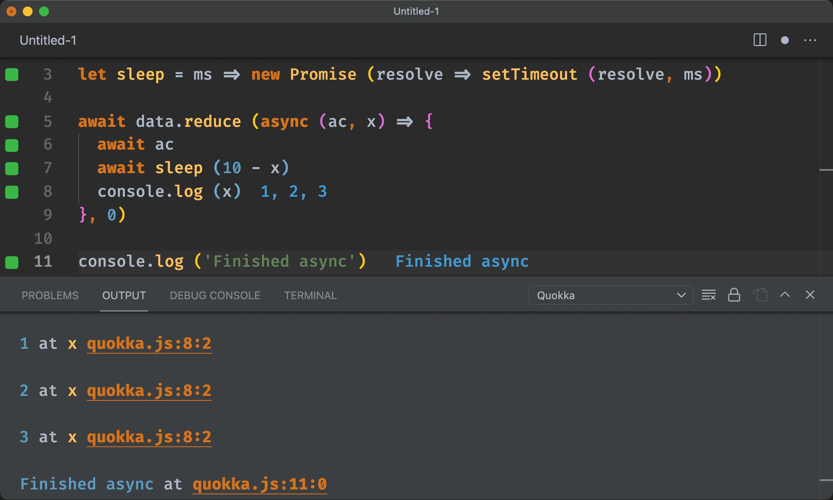The width and height of the screenshot is (833, 500).
Task: Click the open log file icon
Action: tap(759, 295)
